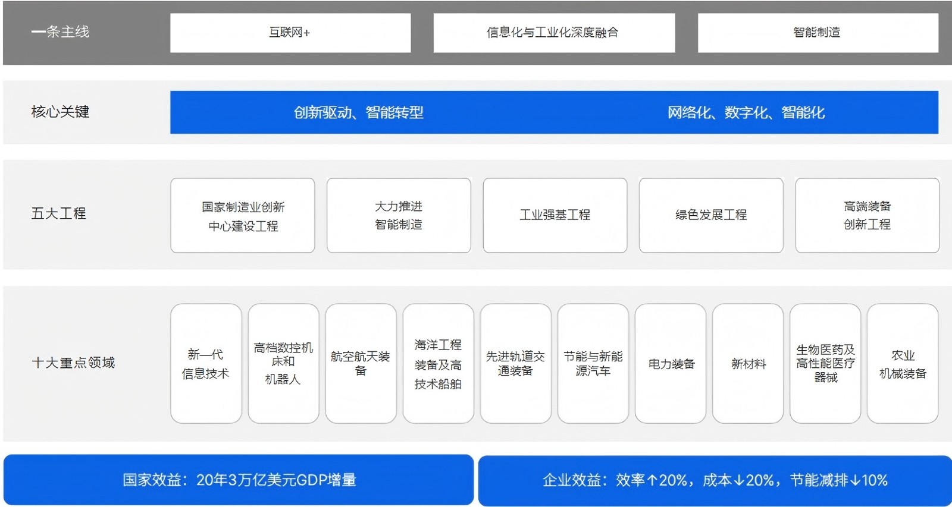Click the 企业效益 blue banner
This screenshot has width=952, height=507.
coord(715,480)
